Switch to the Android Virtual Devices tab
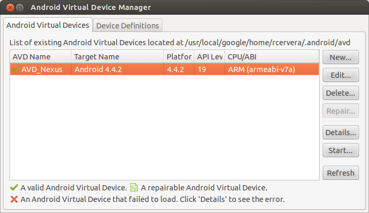This screenshot has height=213, width=369. click(47, 25)
